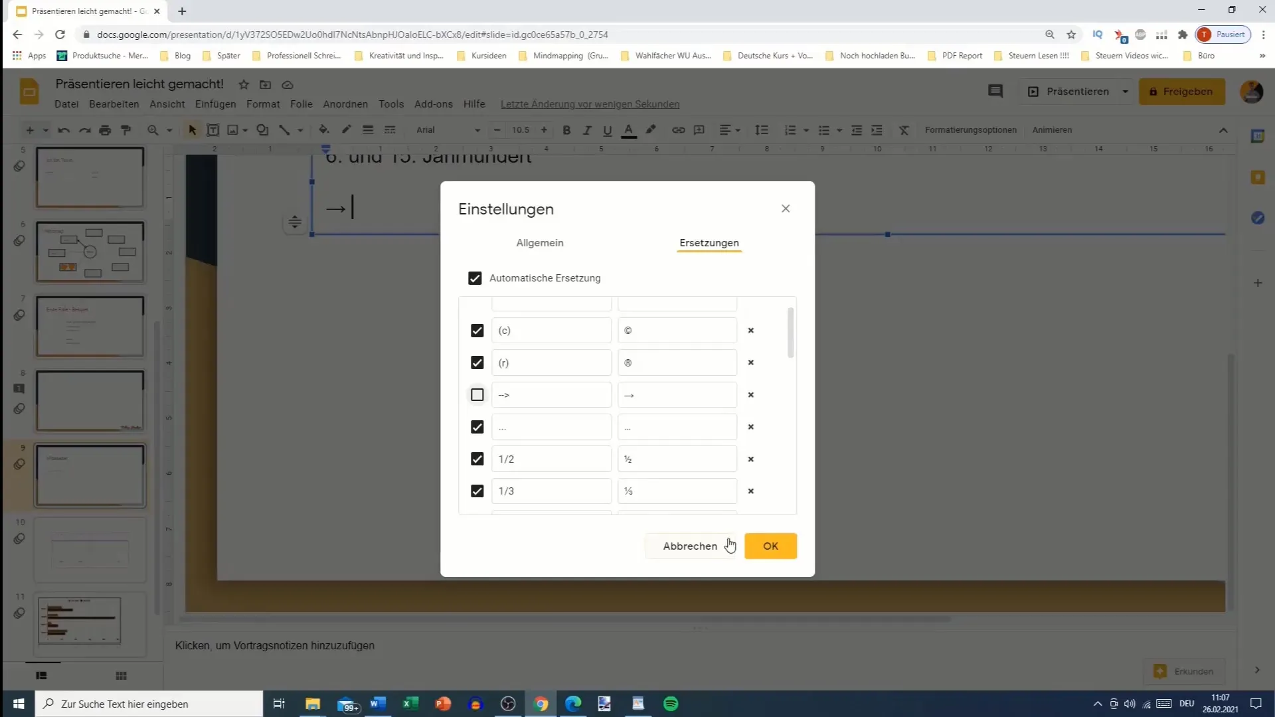Click the move to folder icon
This screenshot has width=1275, height=717.
pyautogui.click(x=266, y=84)
